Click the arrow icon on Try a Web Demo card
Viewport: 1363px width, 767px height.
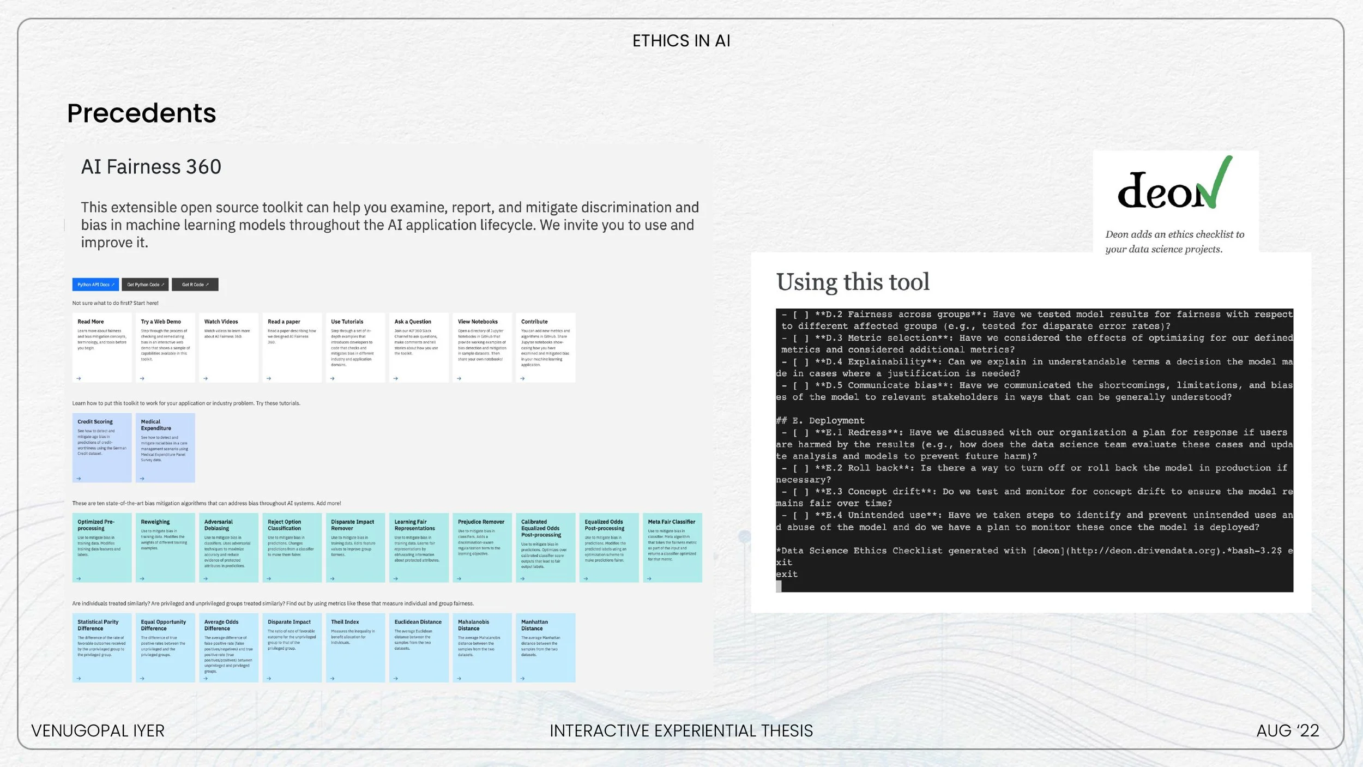point(142,378)
